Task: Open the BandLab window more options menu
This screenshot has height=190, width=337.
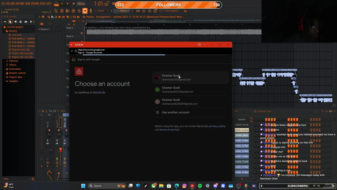Action: pyautogui.click(x=205, y=45)
